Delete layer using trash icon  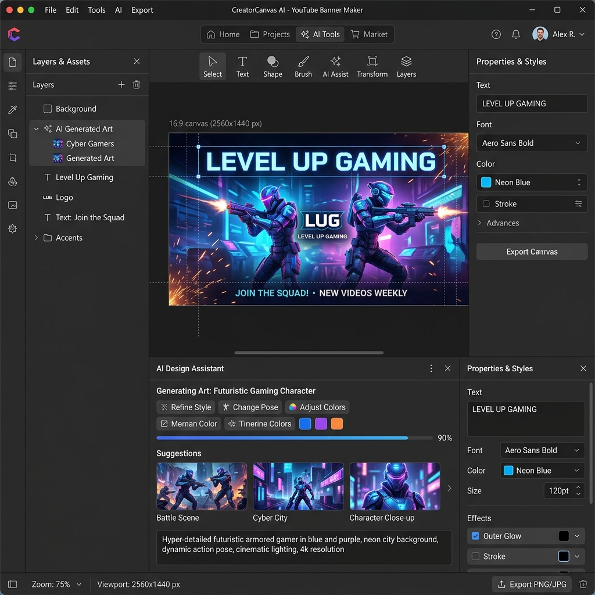pos(137,85)
